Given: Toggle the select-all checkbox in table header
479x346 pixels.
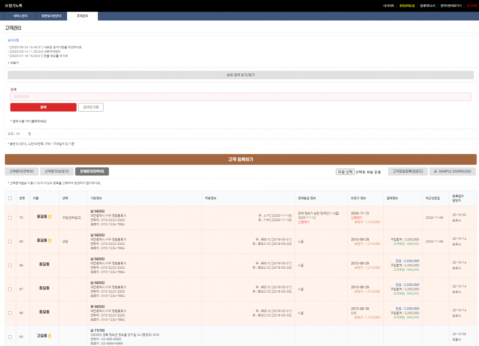Looking at the screenshot, I should (x=10, y=198).
